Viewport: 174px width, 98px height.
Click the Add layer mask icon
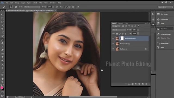[x=132, y=84]
